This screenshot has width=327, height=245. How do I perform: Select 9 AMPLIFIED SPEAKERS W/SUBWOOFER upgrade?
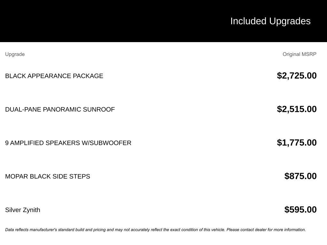[x=68, y=143]
